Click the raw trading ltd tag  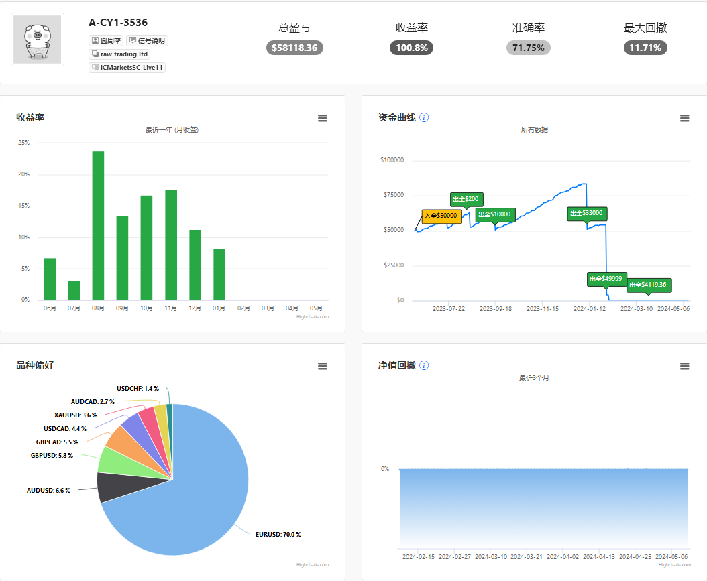[119, 54]
